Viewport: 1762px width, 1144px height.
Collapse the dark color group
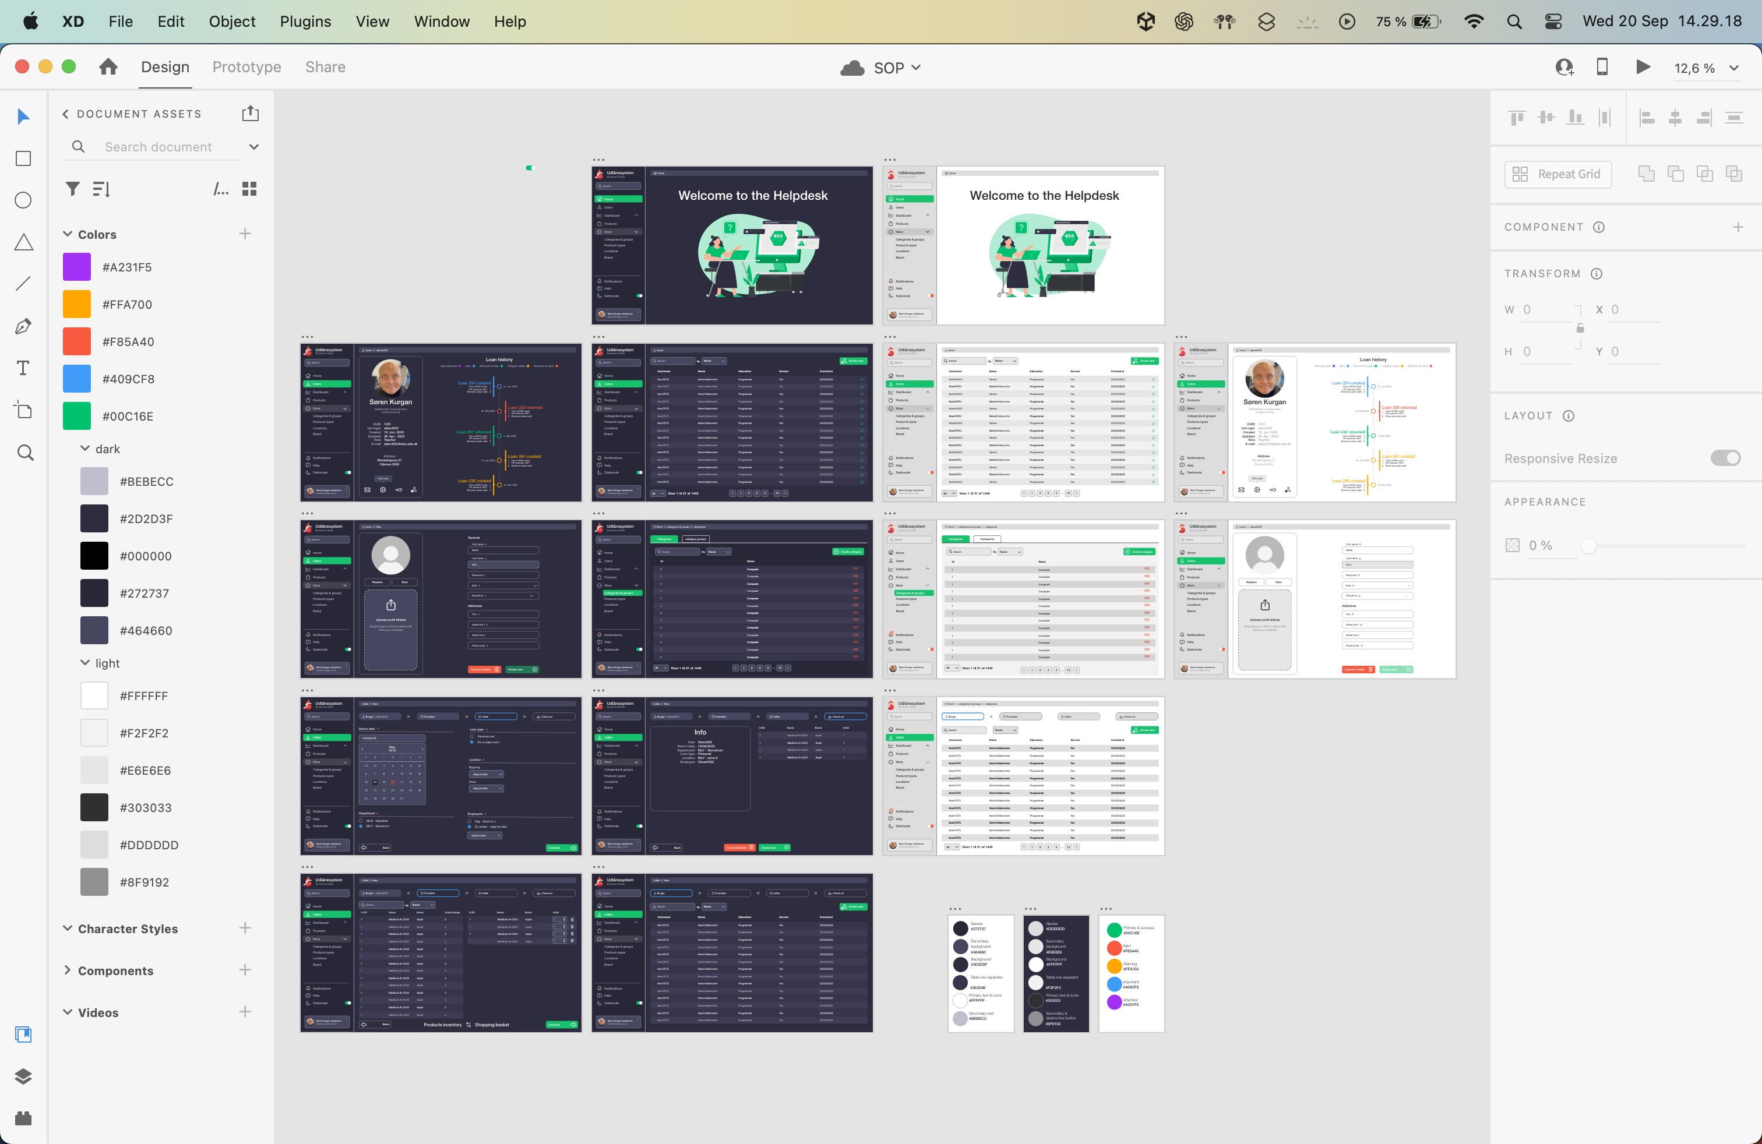pyautogui.click(x=85, y=449)
